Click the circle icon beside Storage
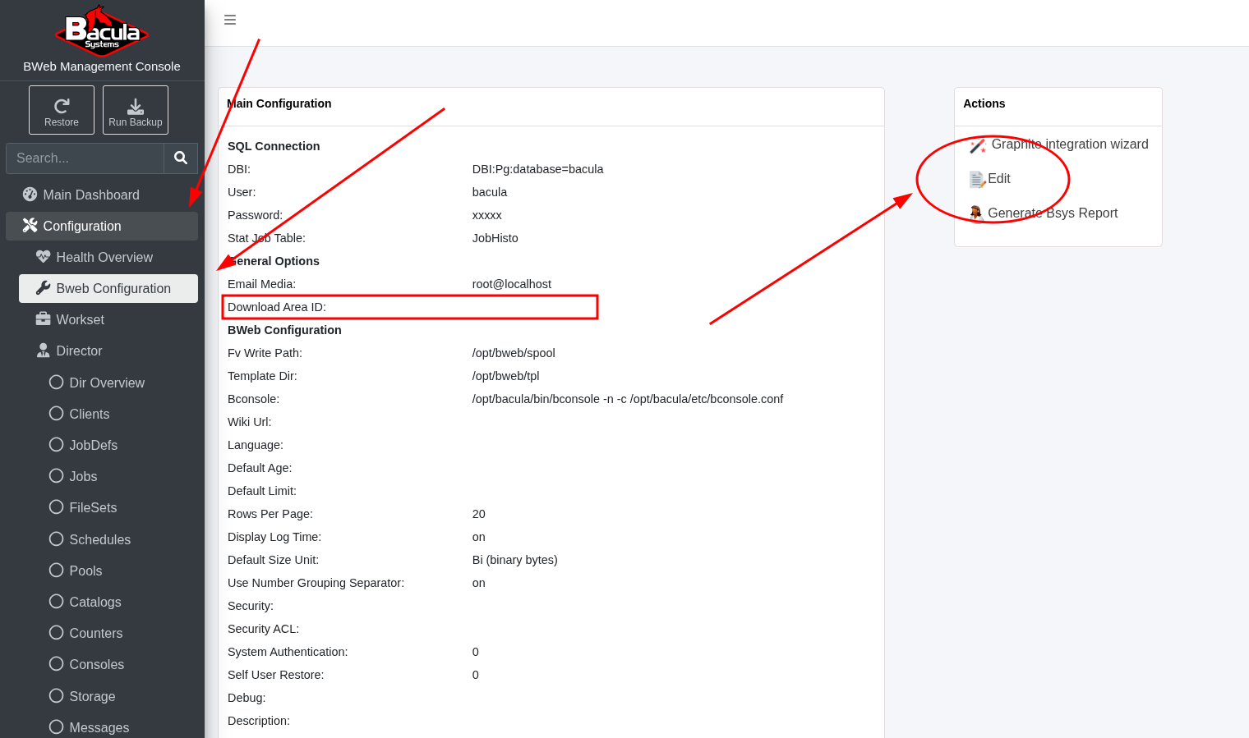The height and width of the screenshot is (738, 1249). [x=56, y=695]
